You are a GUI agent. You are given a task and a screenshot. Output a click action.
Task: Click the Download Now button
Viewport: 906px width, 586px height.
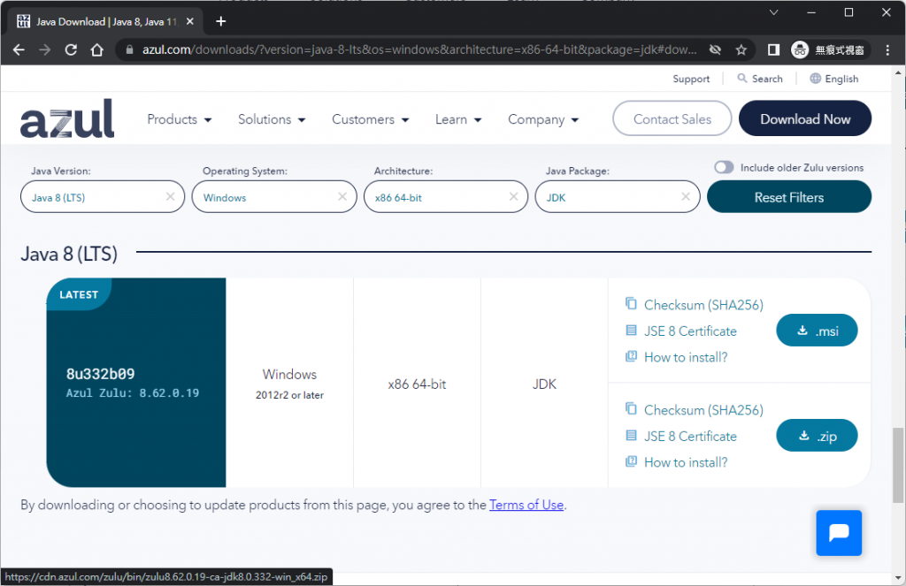[805, 118]
